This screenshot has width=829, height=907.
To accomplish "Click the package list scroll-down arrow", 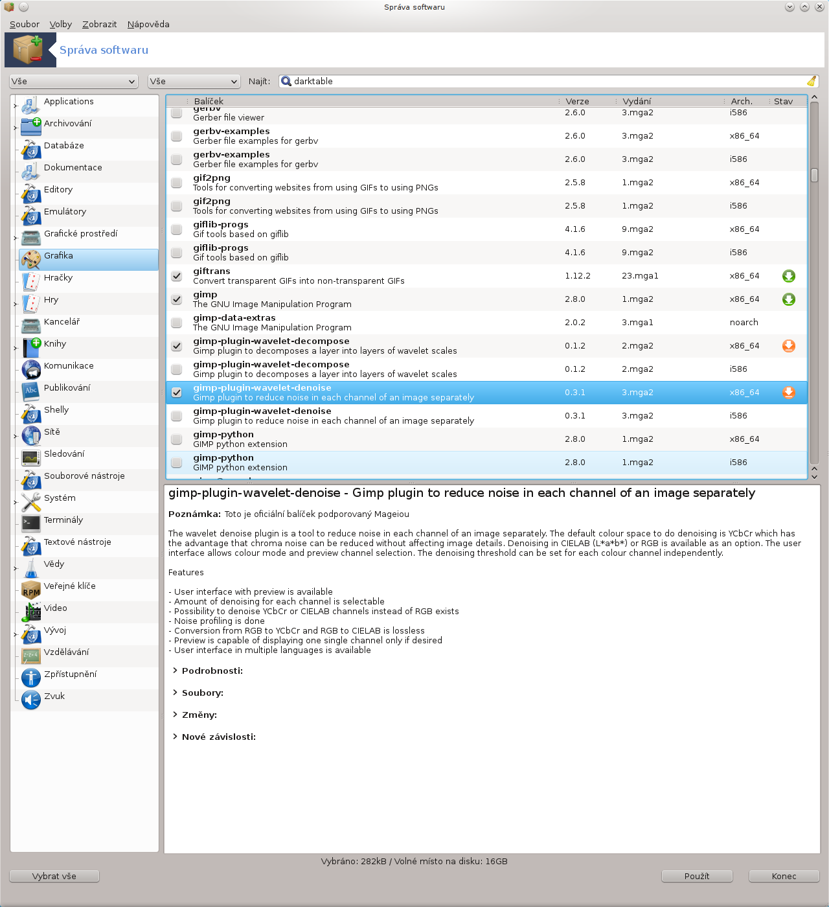I will [815, 476].
